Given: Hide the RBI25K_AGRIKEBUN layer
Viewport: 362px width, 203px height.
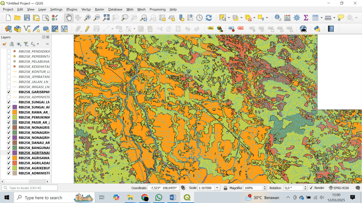Looking at the screenshot, I should point(9,168).
